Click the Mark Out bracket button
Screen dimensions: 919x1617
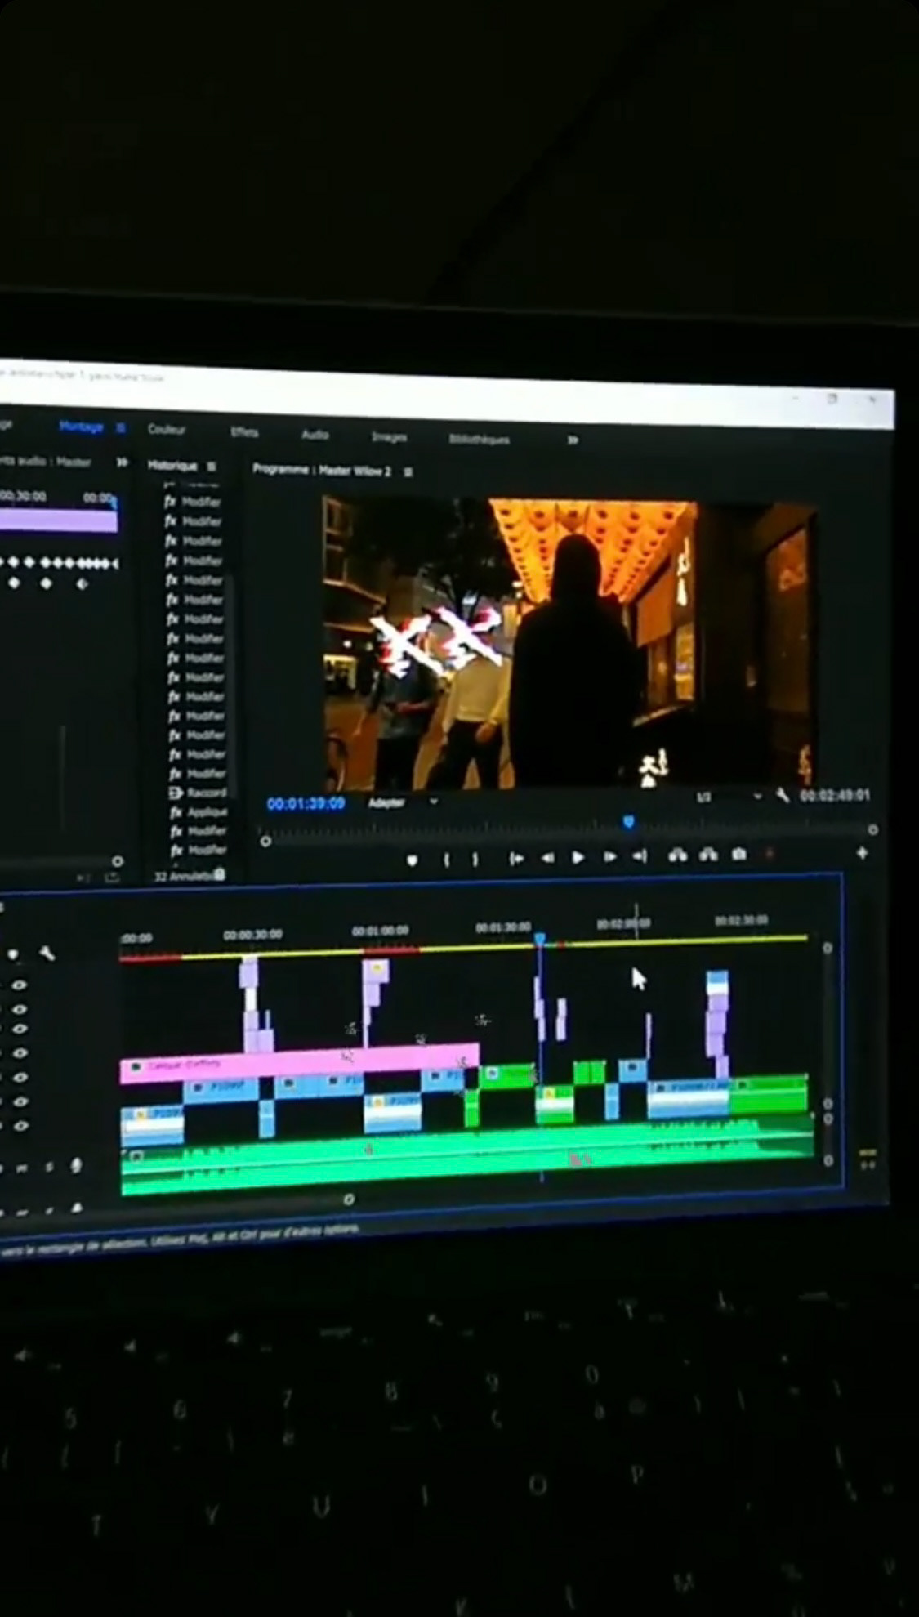click(475, 859)
